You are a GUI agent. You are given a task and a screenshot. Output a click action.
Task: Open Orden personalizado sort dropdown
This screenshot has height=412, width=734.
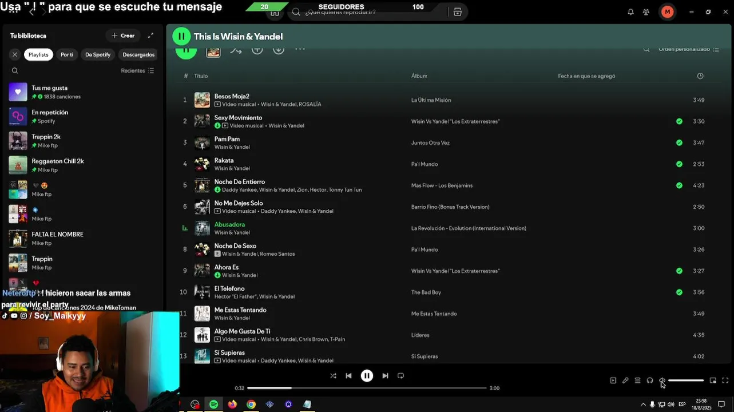click(x=689, y=49)
